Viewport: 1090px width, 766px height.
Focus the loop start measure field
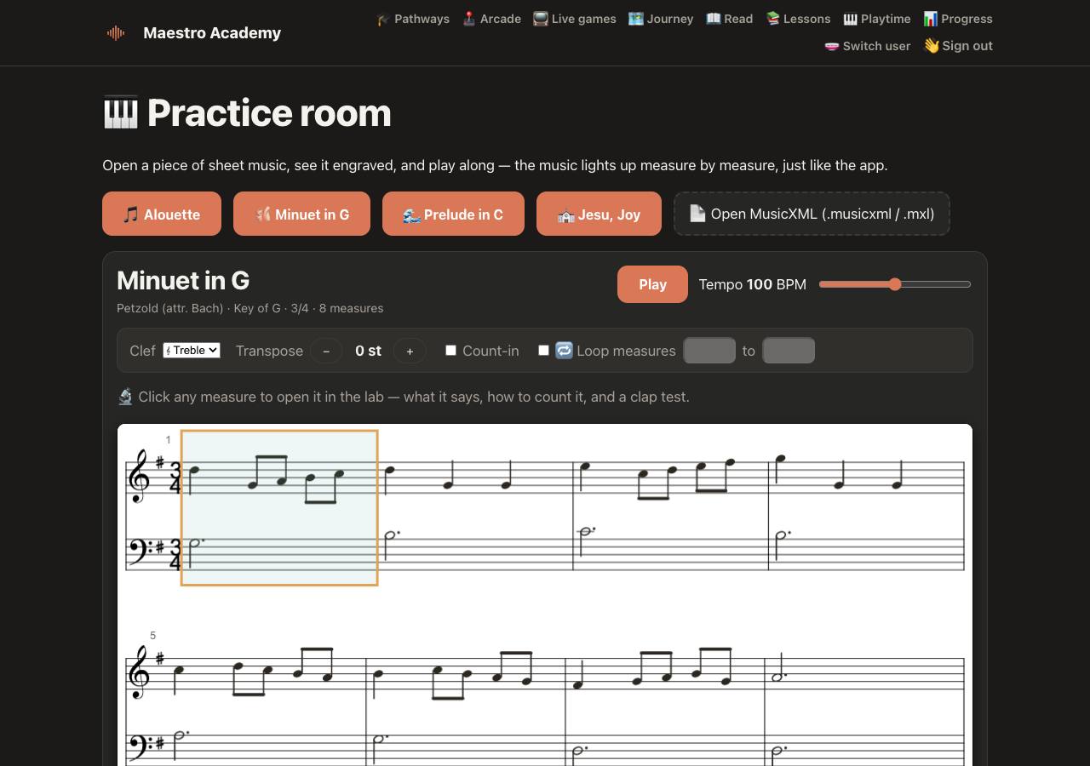pyautogui.click(x=709, y=351)
